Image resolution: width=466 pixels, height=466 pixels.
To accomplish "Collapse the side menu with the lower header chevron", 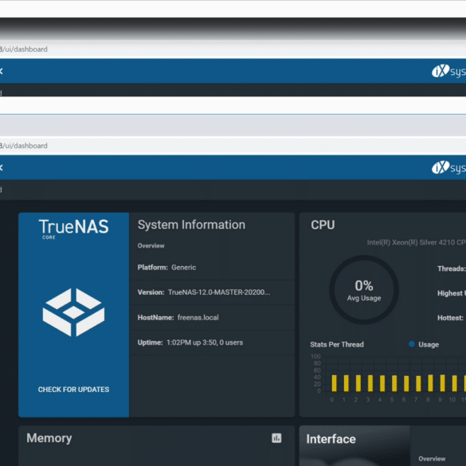I will 1,167.
